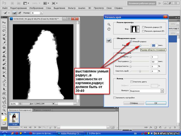Switch to Все уроки по фотош... taskbar window
181x136 pixels.
(41, 133)
